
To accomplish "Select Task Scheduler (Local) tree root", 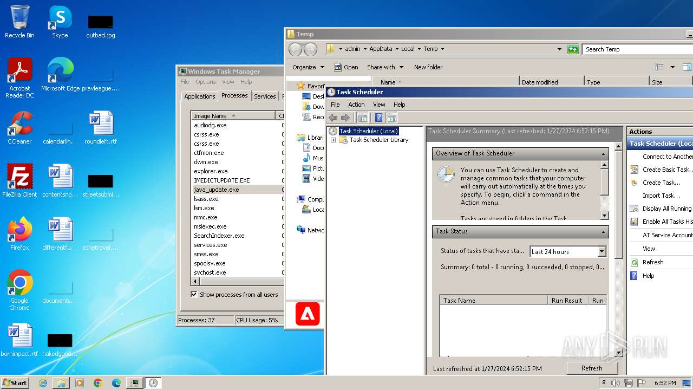I will (x=368, y=131).
